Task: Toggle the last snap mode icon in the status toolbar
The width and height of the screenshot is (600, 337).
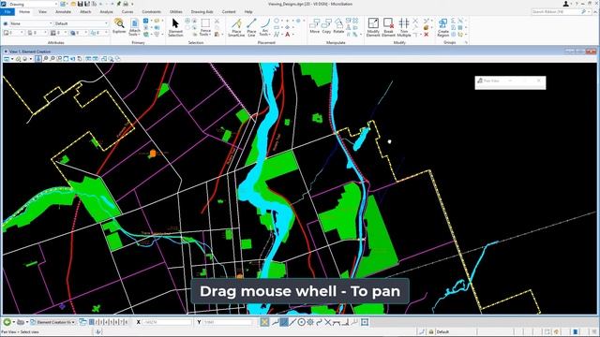Action: [x=365, y=322]
